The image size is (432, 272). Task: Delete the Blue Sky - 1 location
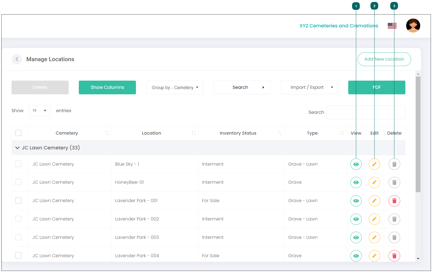click(x=394, y=164)
